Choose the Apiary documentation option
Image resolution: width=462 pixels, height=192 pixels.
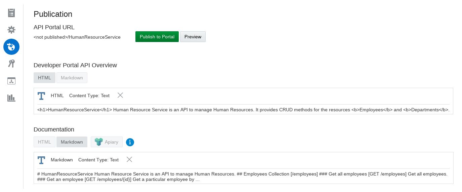(107, 142)
